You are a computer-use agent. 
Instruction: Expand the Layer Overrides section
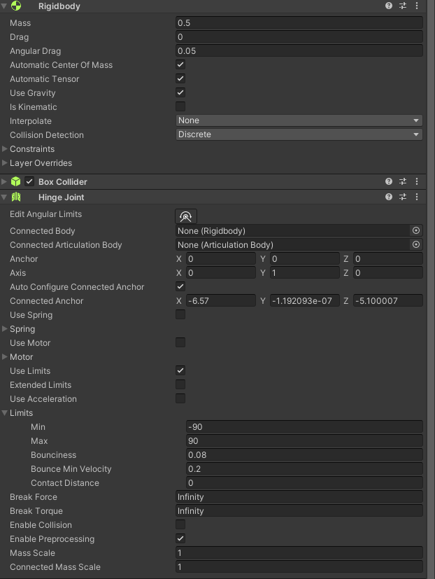click(6, 163)
